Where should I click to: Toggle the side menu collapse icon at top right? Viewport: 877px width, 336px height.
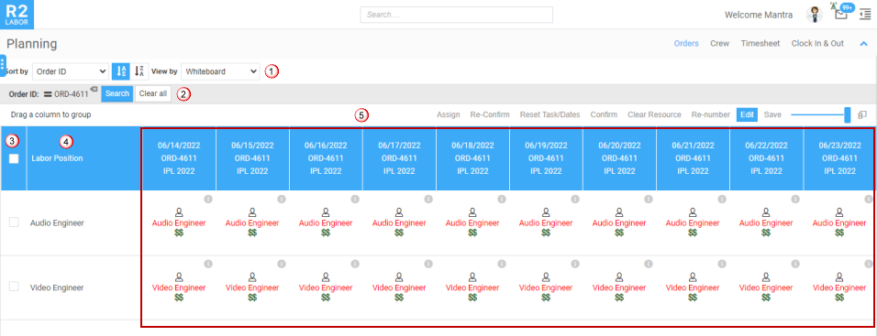coord(865,15)
